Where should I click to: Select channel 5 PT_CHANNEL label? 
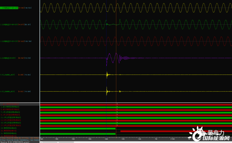point(8,75)
